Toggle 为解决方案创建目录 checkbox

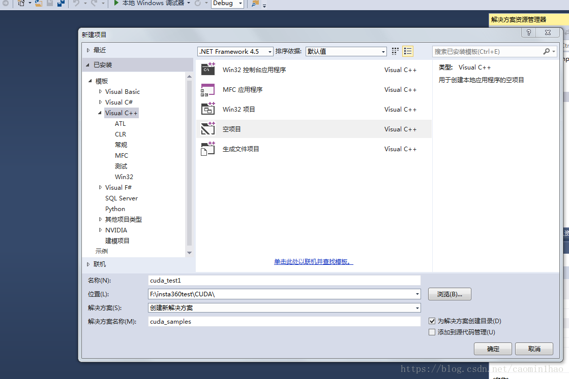tap(432, 321)
